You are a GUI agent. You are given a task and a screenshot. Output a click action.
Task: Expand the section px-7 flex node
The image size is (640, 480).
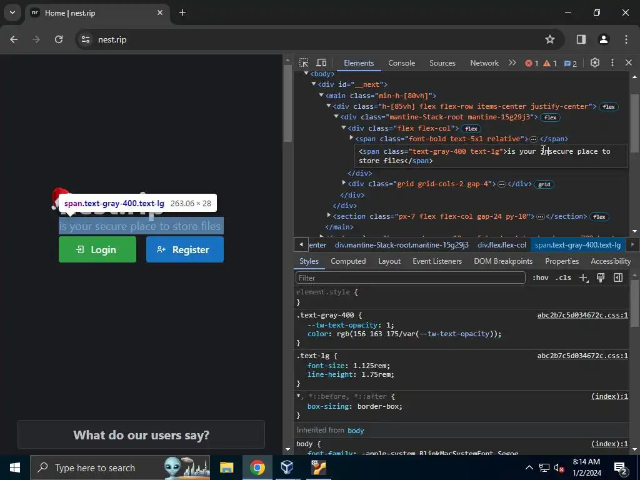[x=329, y=216]
